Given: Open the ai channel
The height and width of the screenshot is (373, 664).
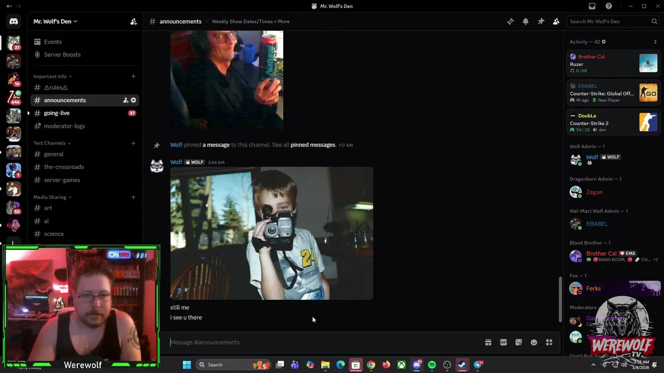Looking at the screenshot, I should [85, 221].
